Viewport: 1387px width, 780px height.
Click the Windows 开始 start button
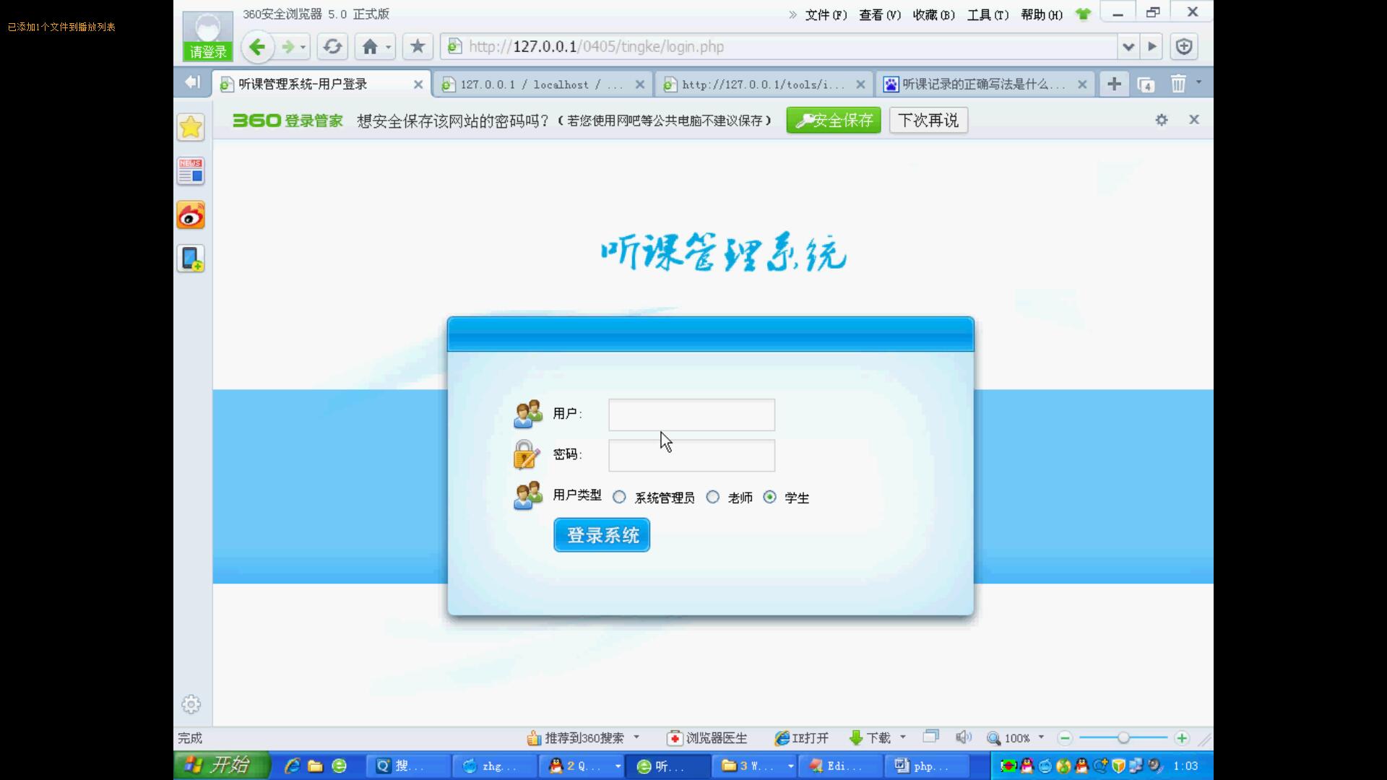(222, 766)
